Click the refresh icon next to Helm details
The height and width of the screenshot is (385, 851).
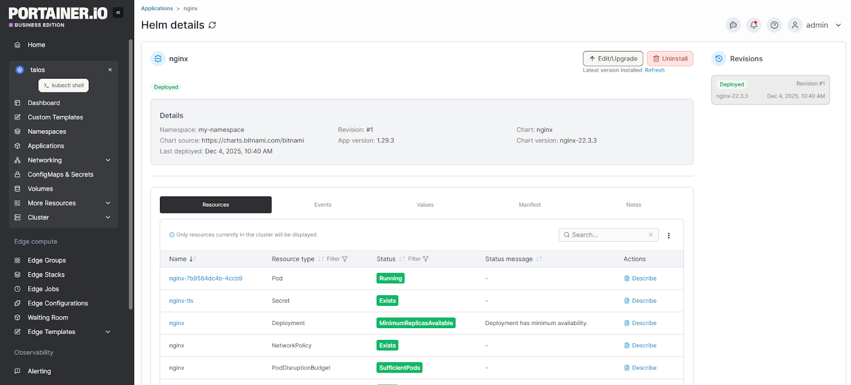(x=212, y=25)
